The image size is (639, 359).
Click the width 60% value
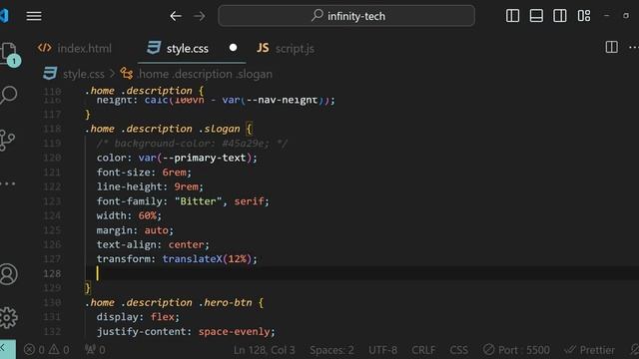pyautogui.click(x=147, y=215)
